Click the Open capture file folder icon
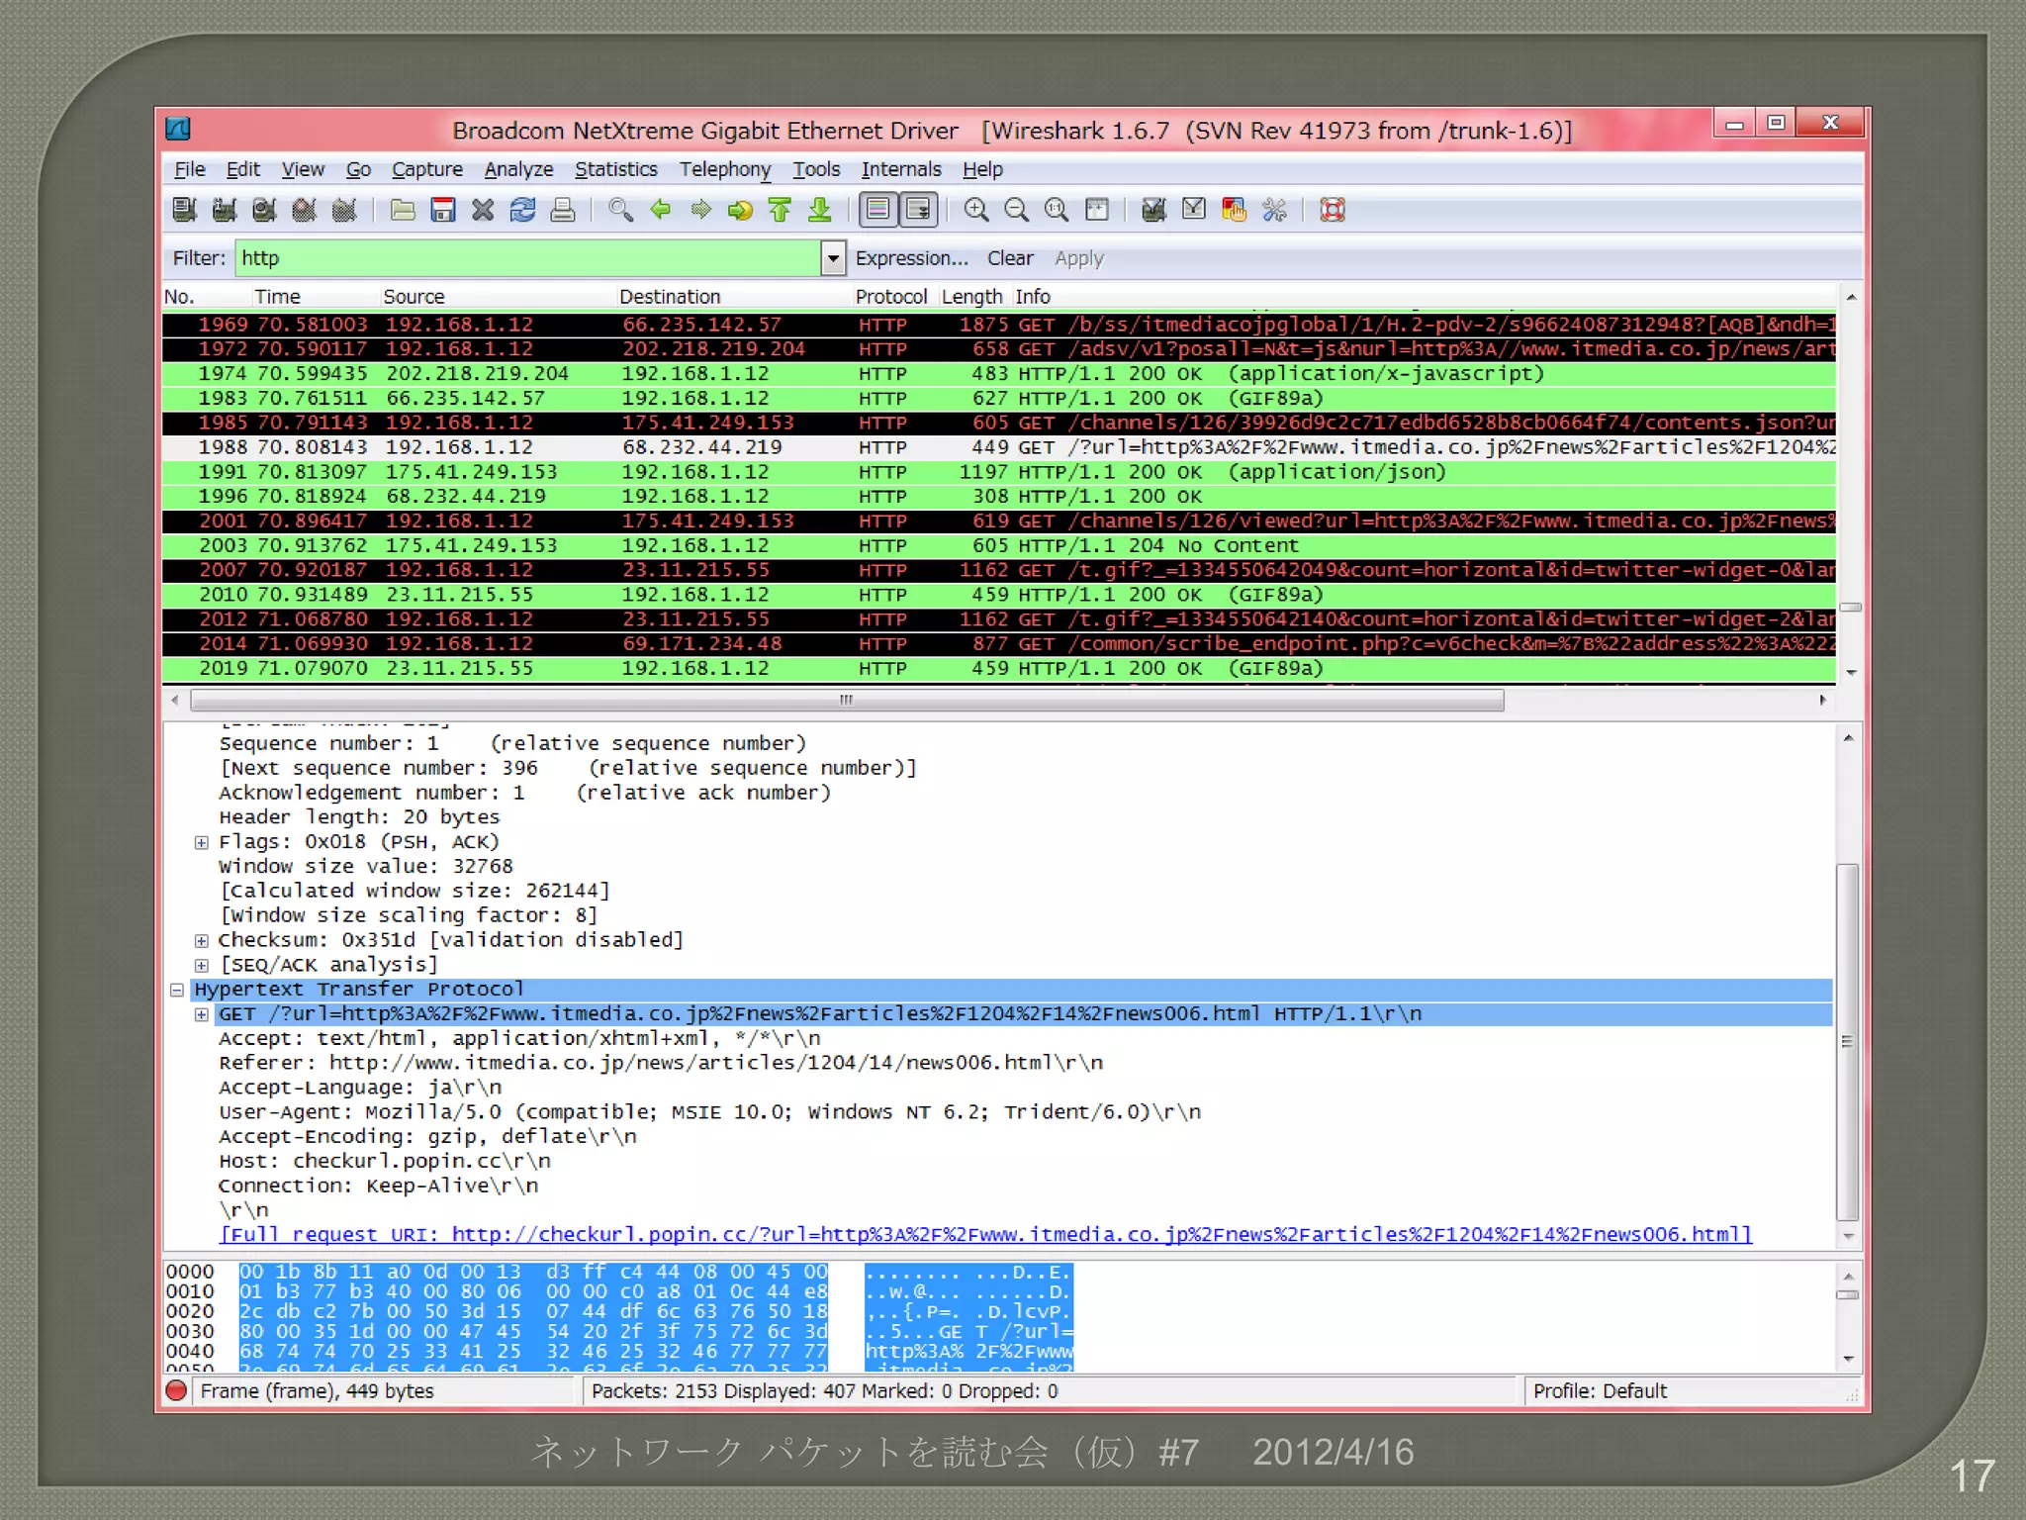The width and height of the screenshot is (2026, 1520). (402, 210)
